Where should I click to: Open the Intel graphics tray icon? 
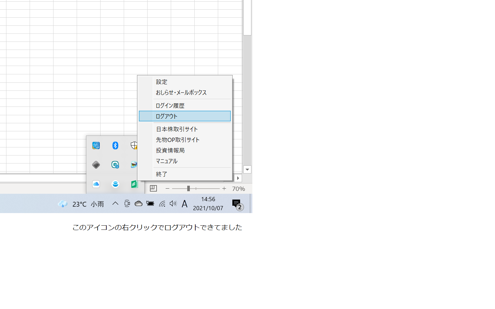click(x=96, y=145)
